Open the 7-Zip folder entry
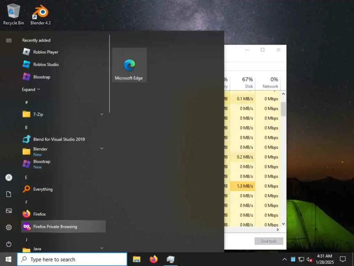Screen dimensions: 354x266 click(63, 114)
